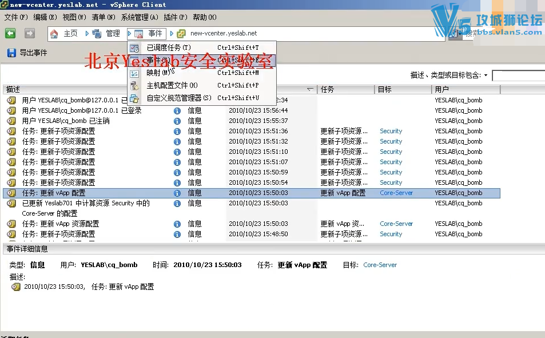Open Security link in the 15:48:50 row

tap(391, 234)
